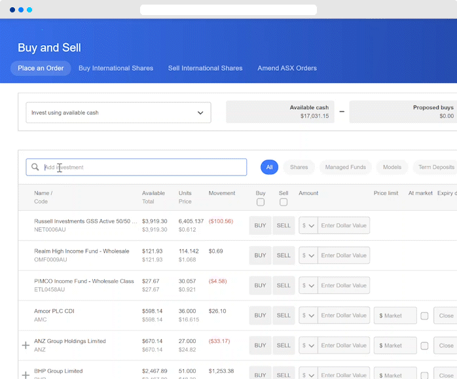Enable At market checkbox for Amcor PLC CDI
This screenshot has width=457, height=379.
click(x=424, y=316)
